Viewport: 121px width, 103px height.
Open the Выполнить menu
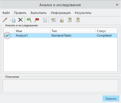click(x=39, y=13)
